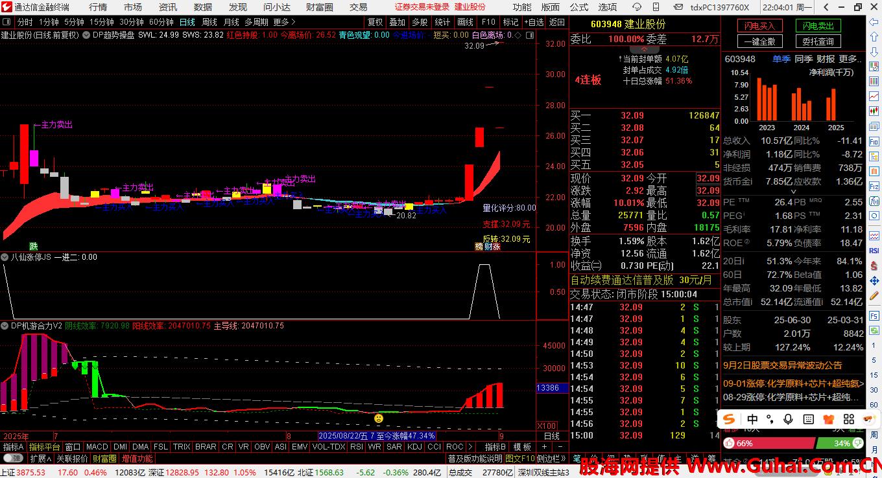The width and height of the screenshot is (882, 478).
Task: Click the down arrow icon in right toolbar
Action: 874,52
